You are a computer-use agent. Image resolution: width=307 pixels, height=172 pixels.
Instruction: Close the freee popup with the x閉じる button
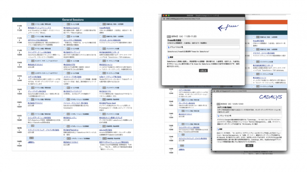(x=203, y=71)
